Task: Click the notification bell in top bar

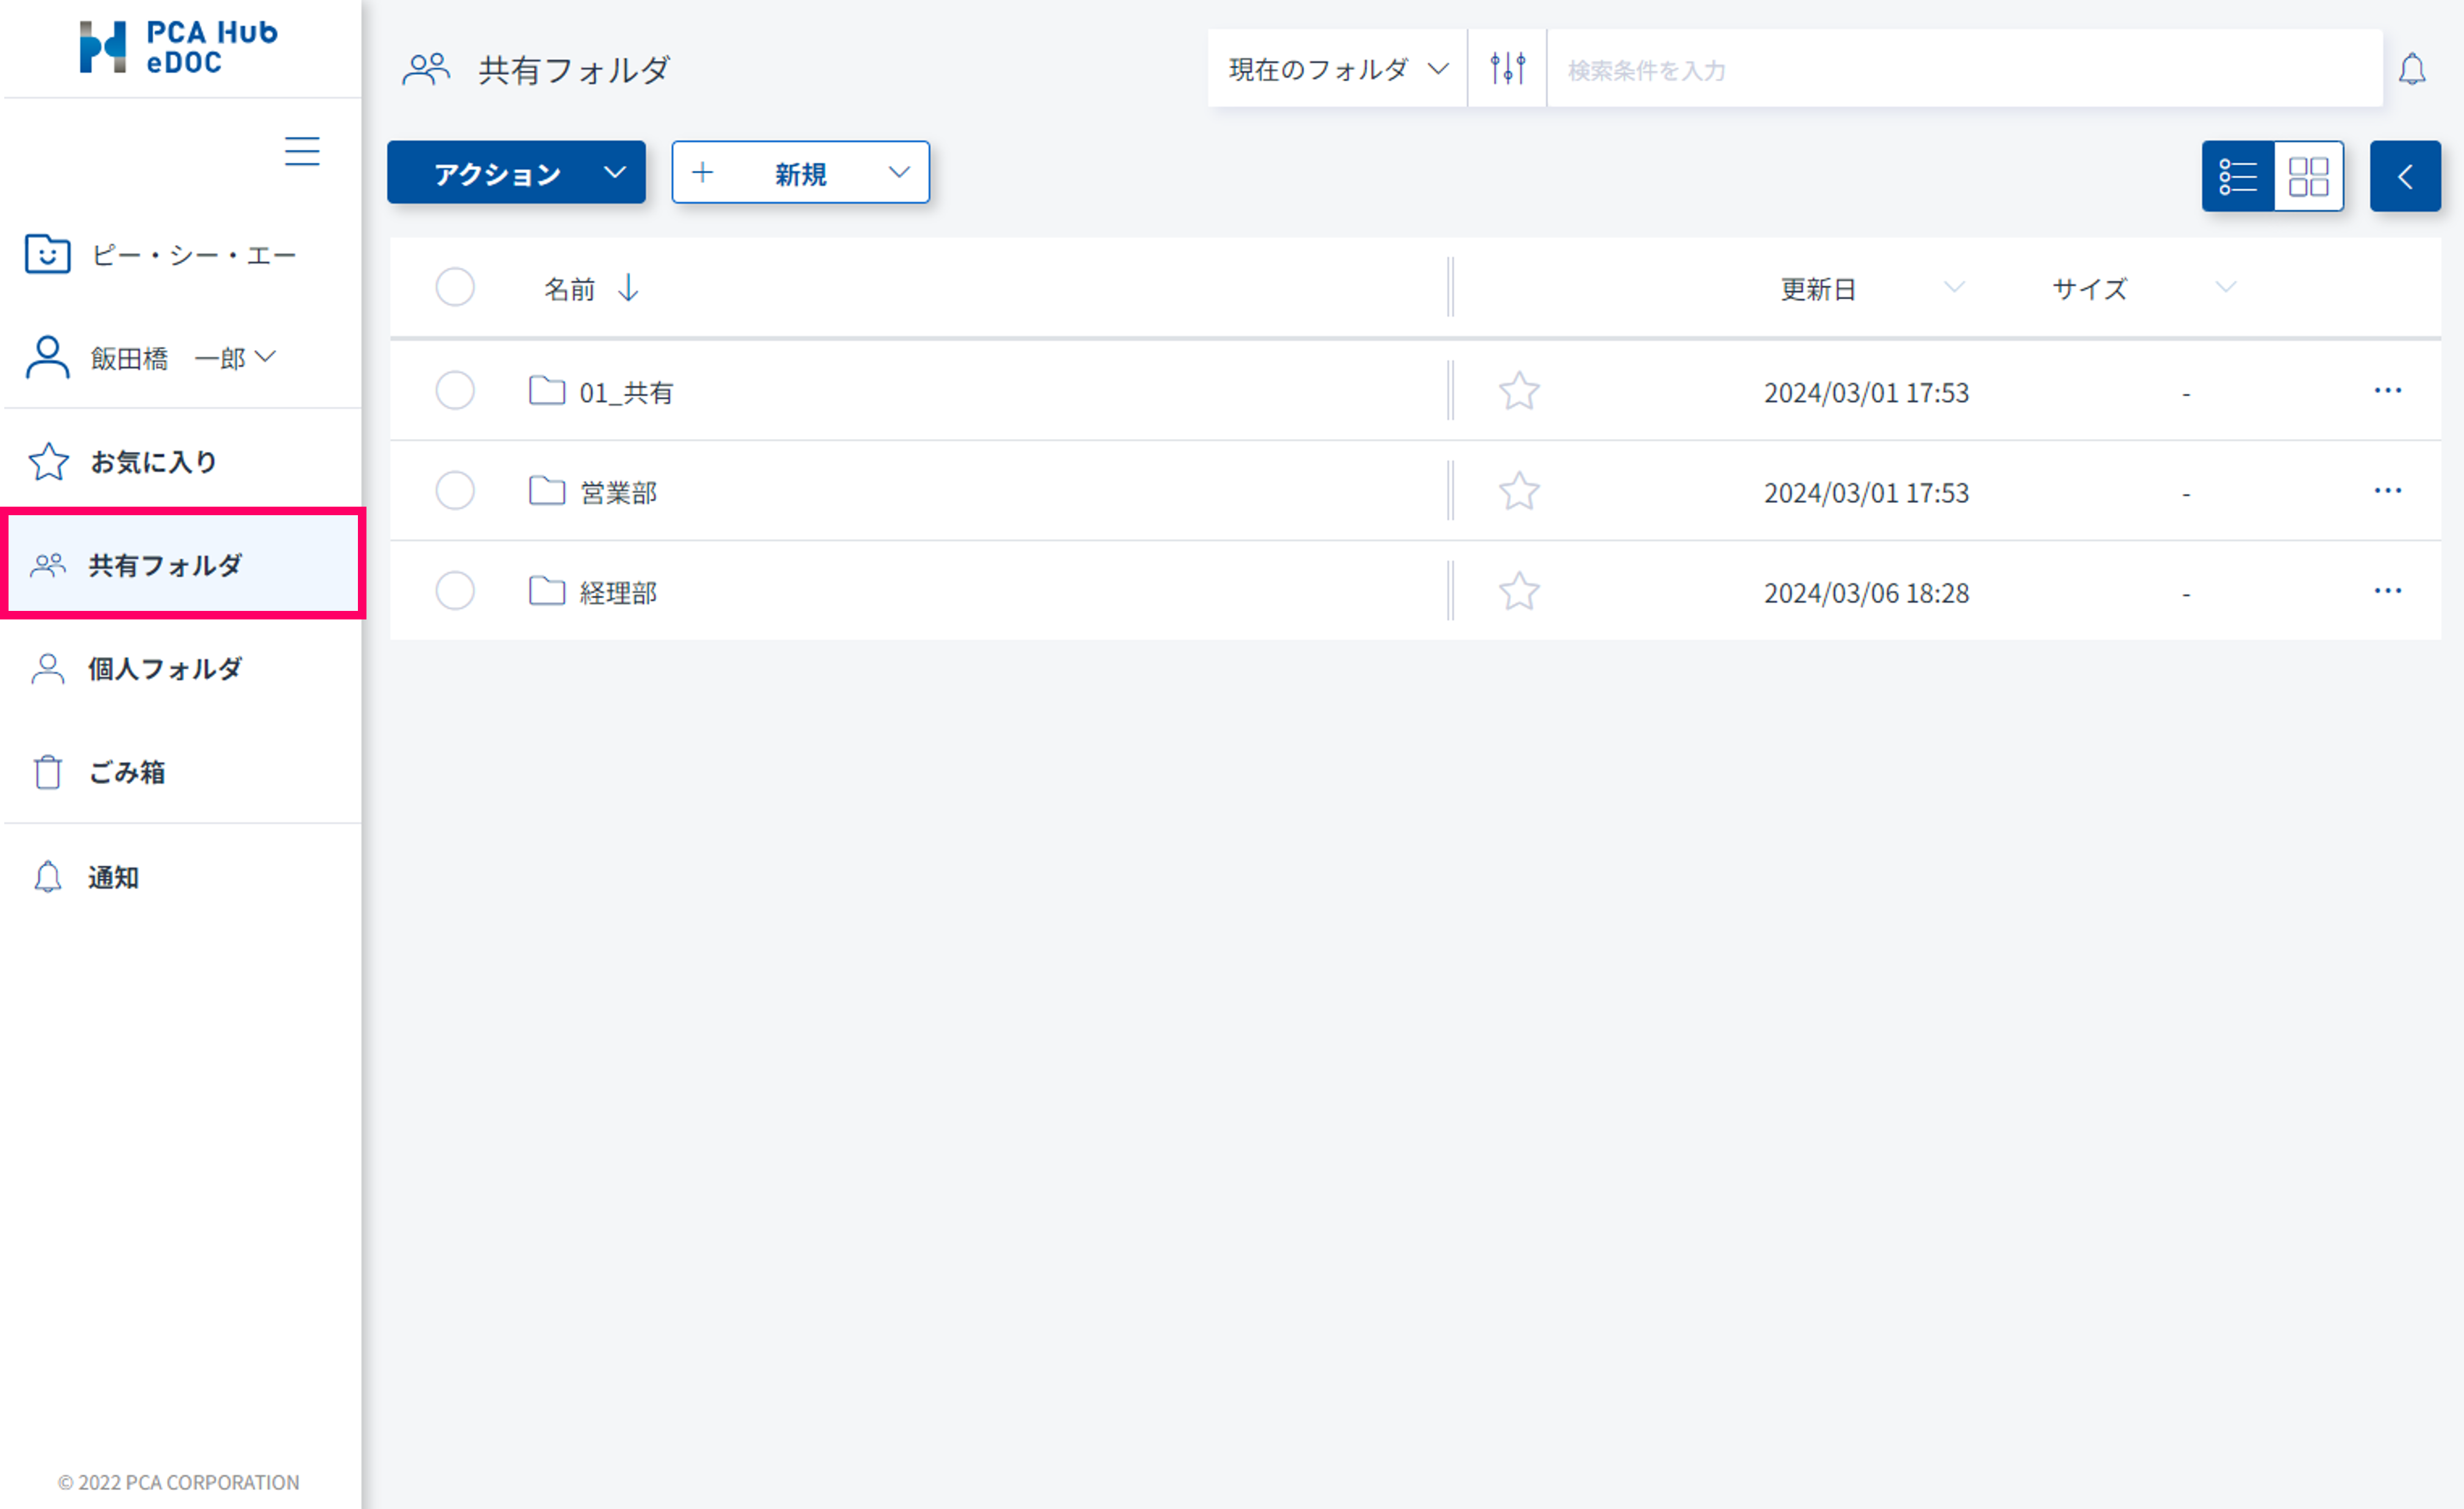Action: 2412,69
